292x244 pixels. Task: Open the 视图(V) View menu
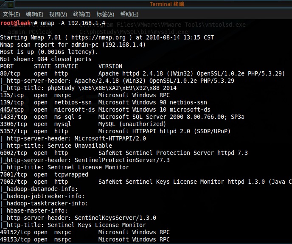point(58,14)
